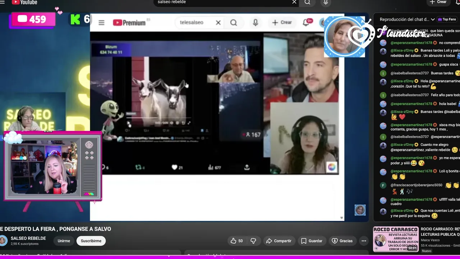Open the YouTube home logo

24,2
